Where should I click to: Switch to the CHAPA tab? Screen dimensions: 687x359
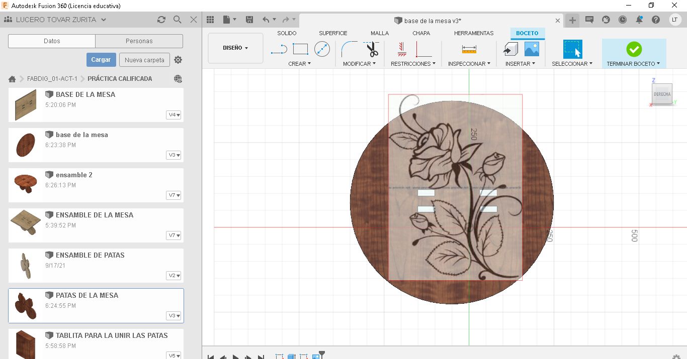tap(421, 33)
